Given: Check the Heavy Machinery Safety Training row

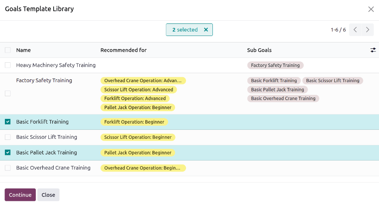Looking at the screenshot, I should (x=8, y=65).
